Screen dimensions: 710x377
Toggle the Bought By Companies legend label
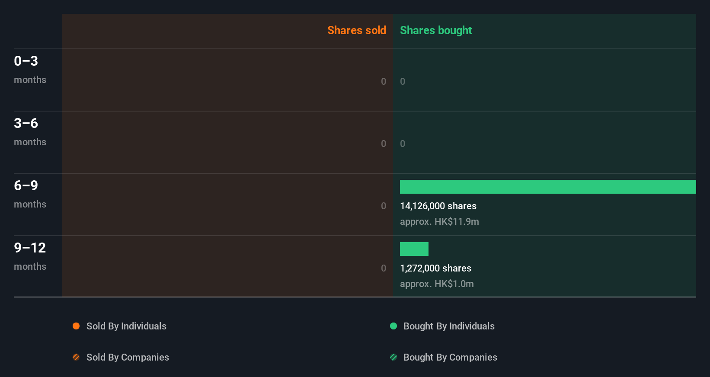[x=450, y=357]
